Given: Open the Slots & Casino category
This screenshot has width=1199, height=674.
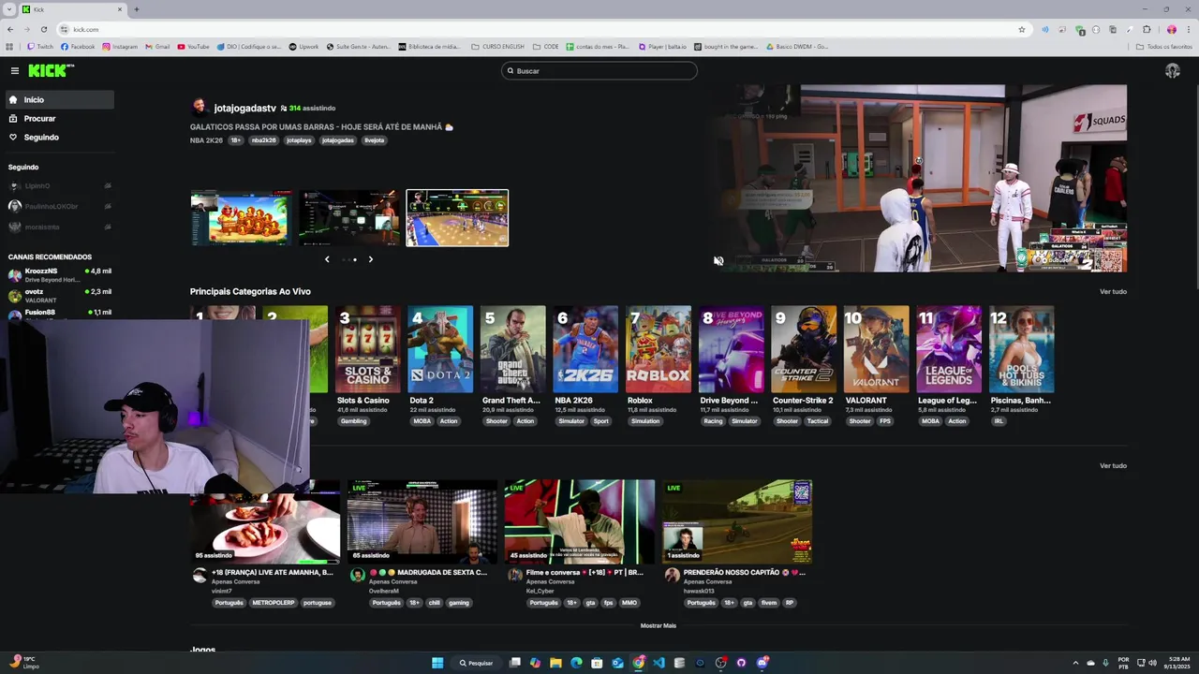Looking at the screenshot, I should pyautogui.click(x=367, y=349).
